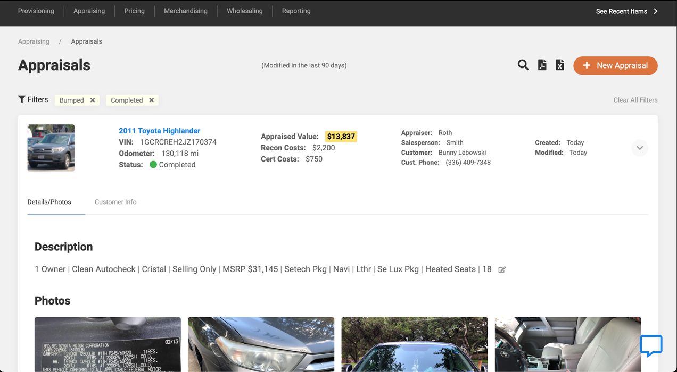Select the Details/Photos tab
Screen dimensions: 677x372
pos(49,202)
